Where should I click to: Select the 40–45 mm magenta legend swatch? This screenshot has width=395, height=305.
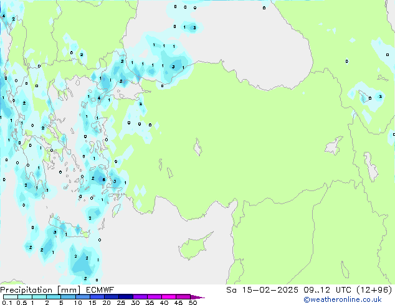pos(169,297)
